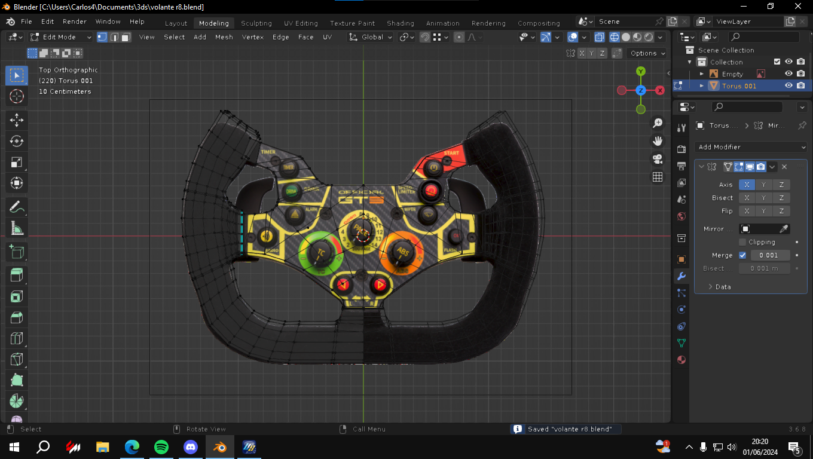The height and width of the screenshot is (459, 813).
Task: Collapse the Collection tree item
Action: (689, 62)
